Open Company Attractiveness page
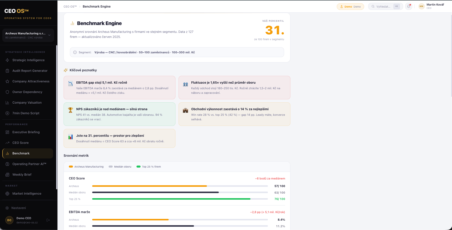This screenshot has height=230, width=452. [x=28, y=81]
